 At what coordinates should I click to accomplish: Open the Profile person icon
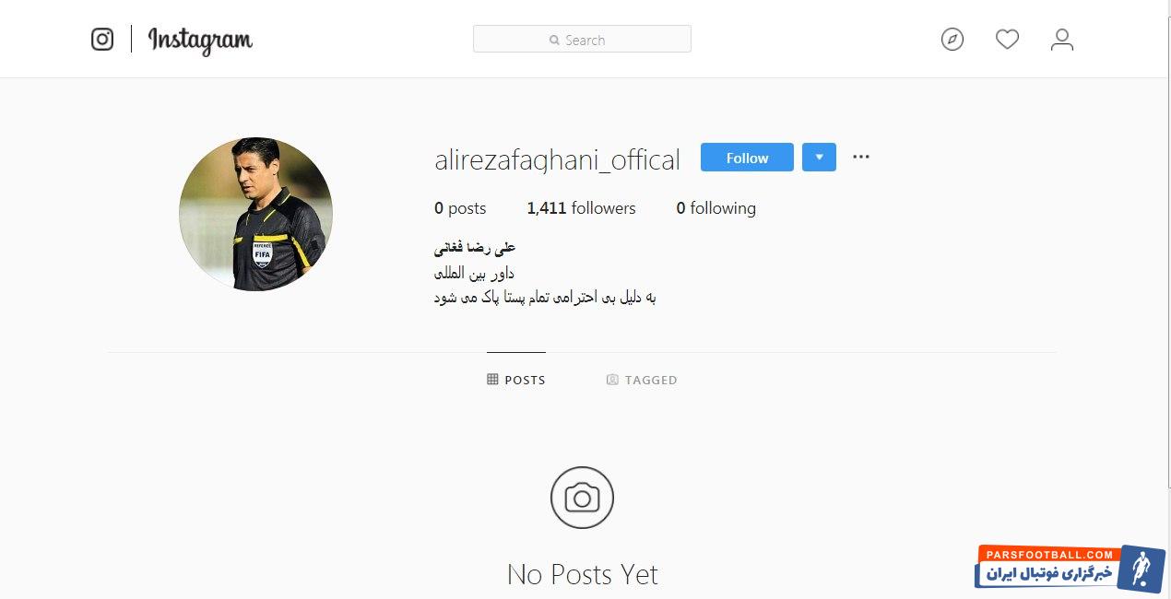coord(1062,40)
